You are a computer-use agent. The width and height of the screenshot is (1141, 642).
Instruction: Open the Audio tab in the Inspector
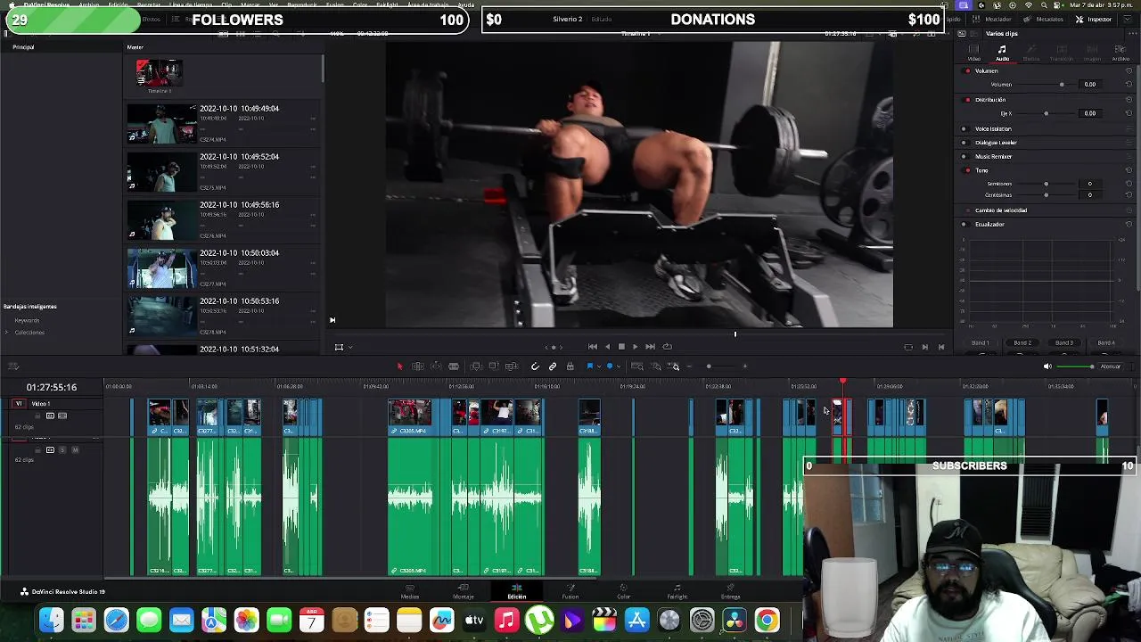[1002, 53]
